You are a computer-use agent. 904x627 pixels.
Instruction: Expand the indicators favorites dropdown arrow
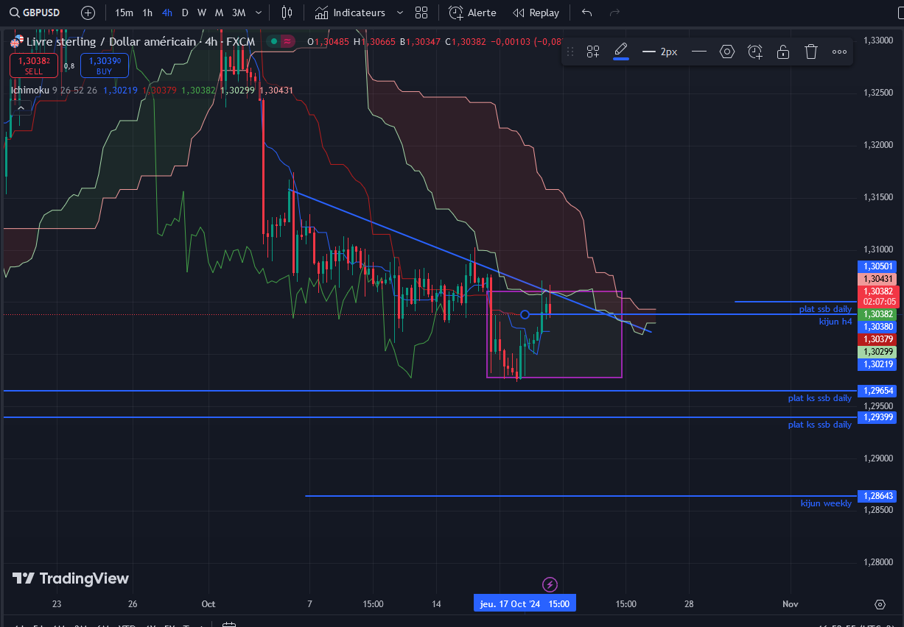tap(400, 13)
